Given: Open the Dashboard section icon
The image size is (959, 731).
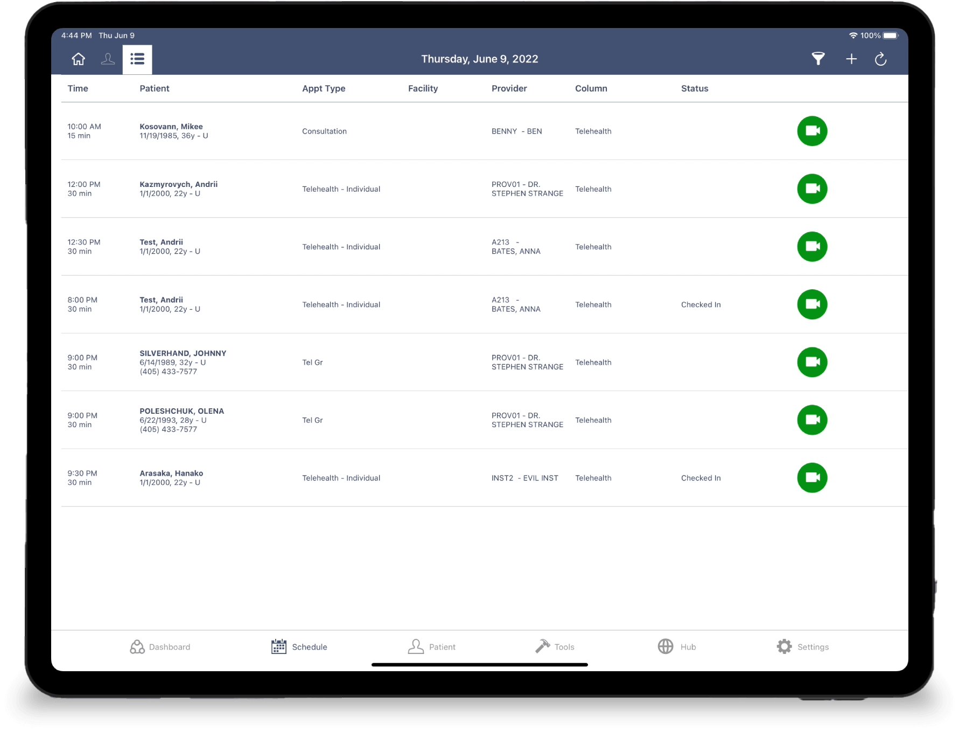Looking at the screenshot, I should click(137, 646).
